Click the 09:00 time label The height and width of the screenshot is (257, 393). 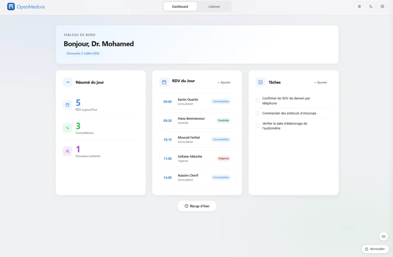[168, 102]
